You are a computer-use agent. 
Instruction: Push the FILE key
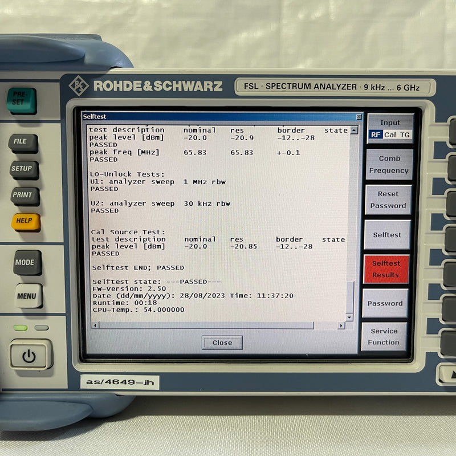pyautogui.click(x=23, y=143)
